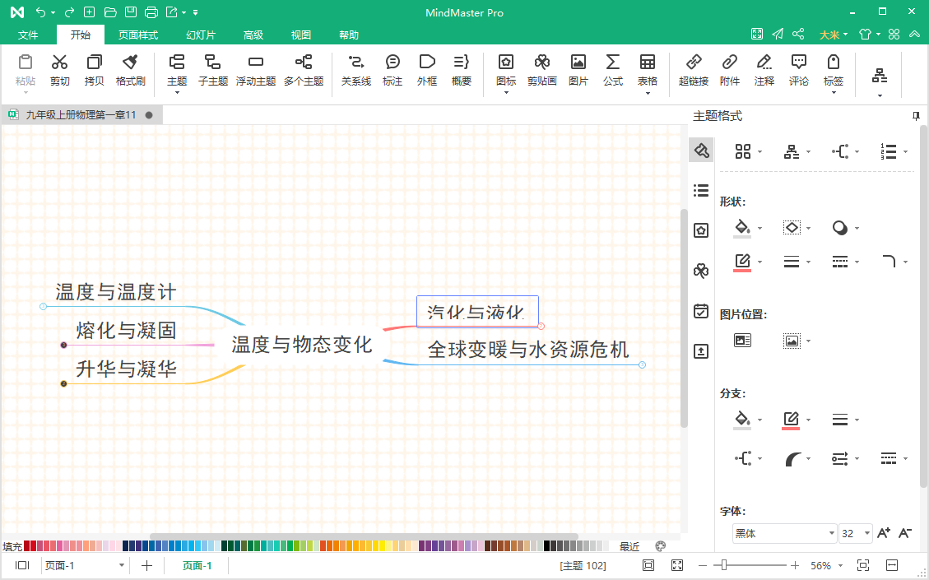Attach a file via 附件
The width and height of the screenshot is (929, 580).
(x=729, y=70)
